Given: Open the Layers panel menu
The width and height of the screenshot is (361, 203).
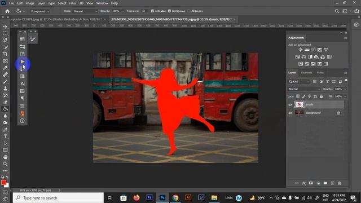Looking at the screenshot, I should [x=346, y=73].
